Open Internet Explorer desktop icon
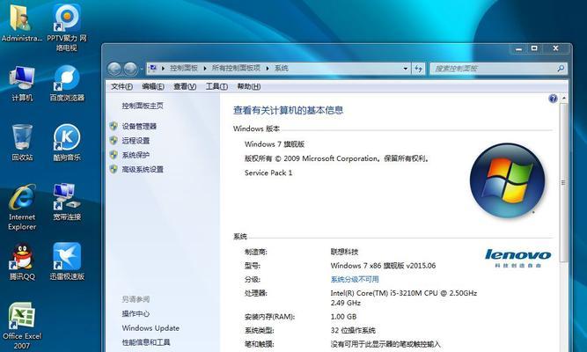 pyautogui.click(x=22, y=207)
